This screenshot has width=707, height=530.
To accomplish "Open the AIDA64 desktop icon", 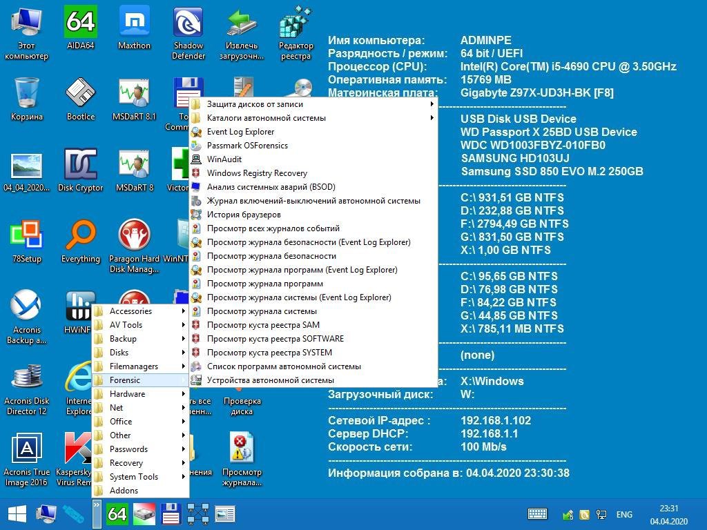I will coord(80,27).
